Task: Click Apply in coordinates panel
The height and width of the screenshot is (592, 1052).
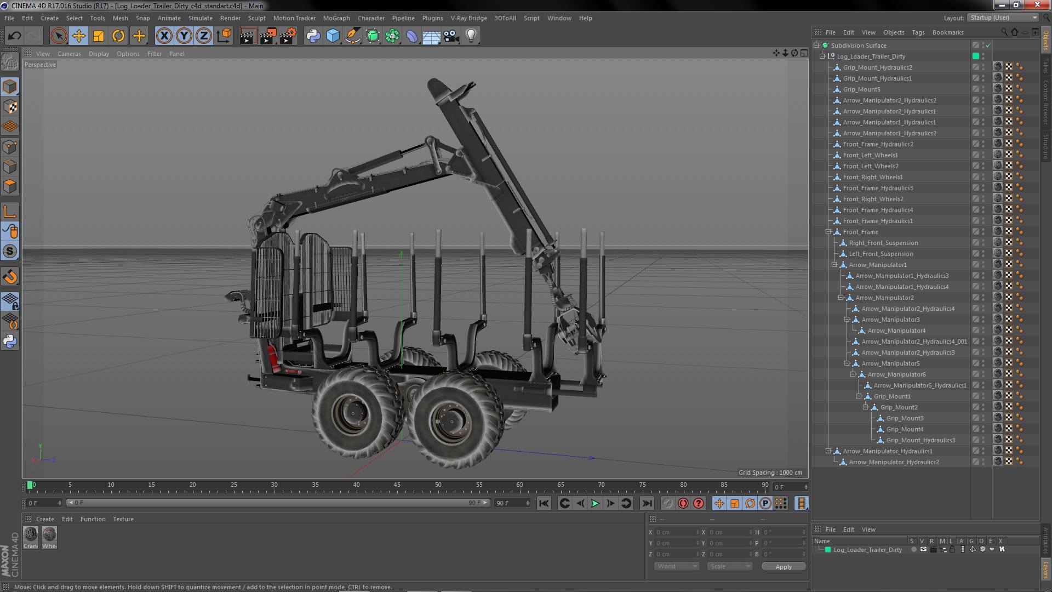Action: [784, 567]
